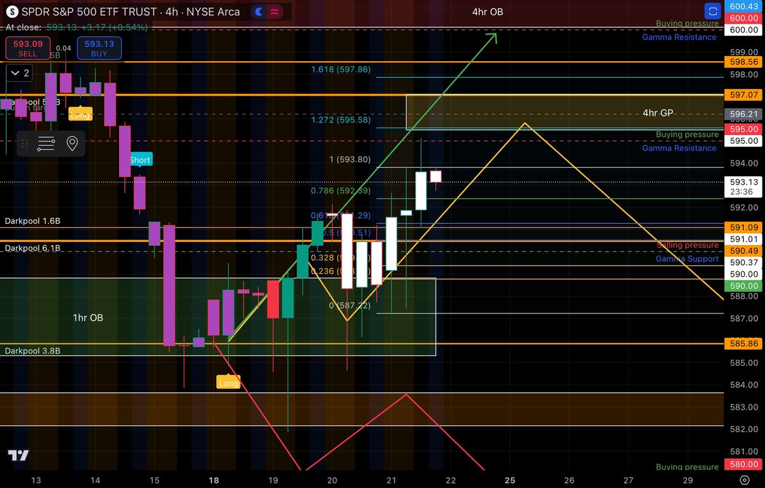Select the orange Long label beside the floating toolbar
765x488 pixels.
pos(80,115)
